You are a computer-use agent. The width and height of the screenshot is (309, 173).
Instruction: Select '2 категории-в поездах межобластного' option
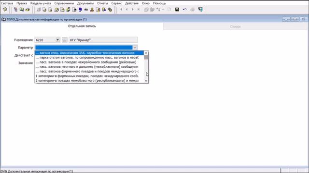(89, 81)
